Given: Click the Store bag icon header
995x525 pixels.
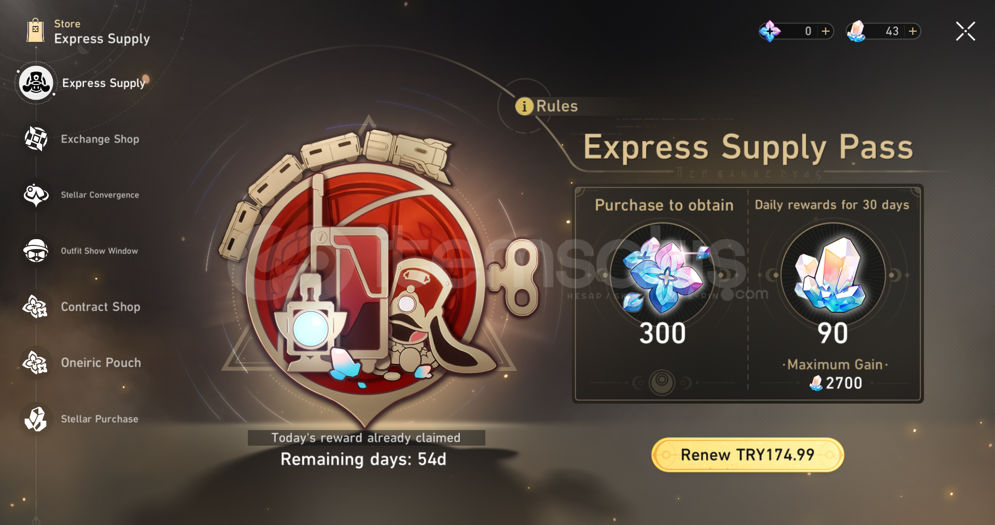Looking at the screenshot, I should point(36,31).
